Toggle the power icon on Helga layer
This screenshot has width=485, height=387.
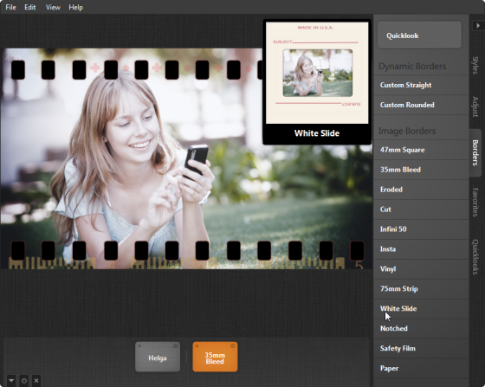coord(175,346)
